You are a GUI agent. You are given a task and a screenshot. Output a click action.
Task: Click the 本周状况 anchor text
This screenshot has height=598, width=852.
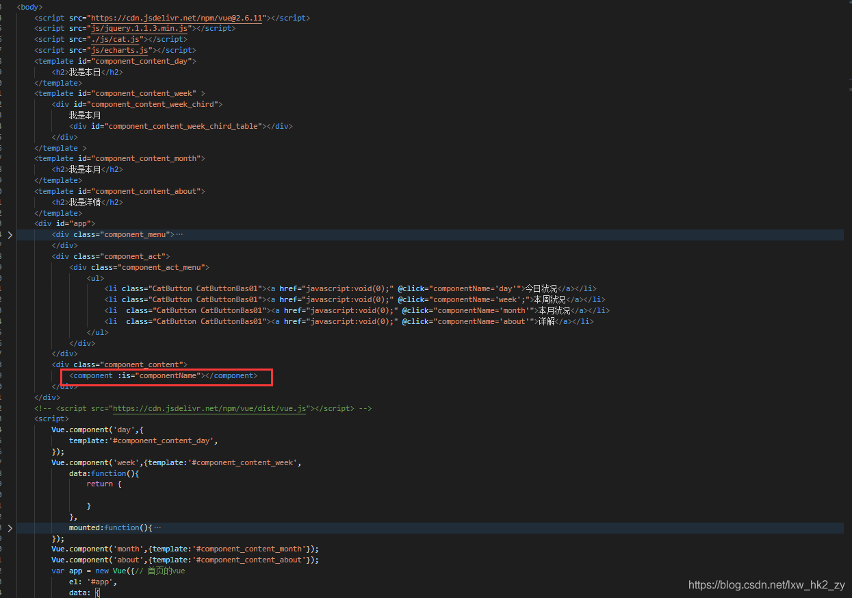coord(550,300)
